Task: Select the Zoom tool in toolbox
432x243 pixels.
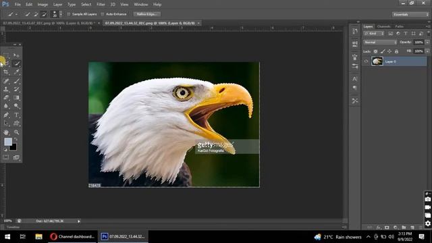Action: pyautogui.click(x=16, y=132)
